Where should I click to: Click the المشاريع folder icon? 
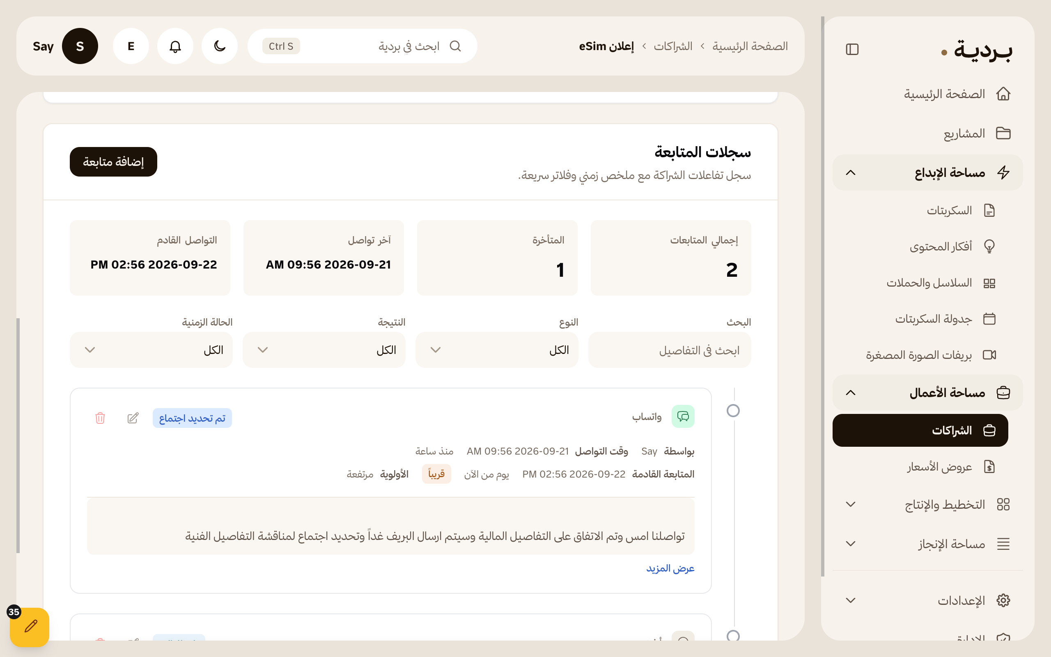click(x=1003, y=133)
